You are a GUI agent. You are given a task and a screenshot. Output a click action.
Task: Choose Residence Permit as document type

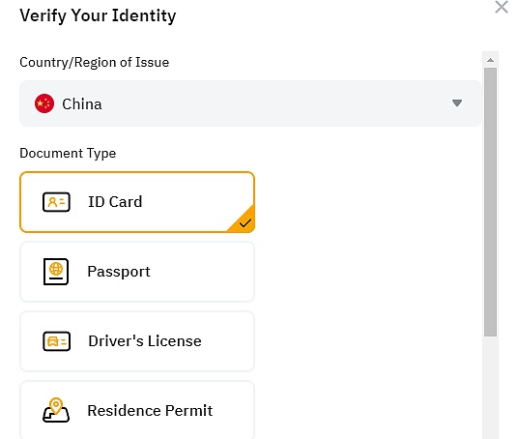[x=137, y=410]
